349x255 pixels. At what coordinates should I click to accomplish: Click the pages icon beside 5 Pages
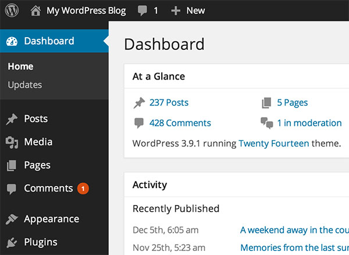tap(266, 103)
